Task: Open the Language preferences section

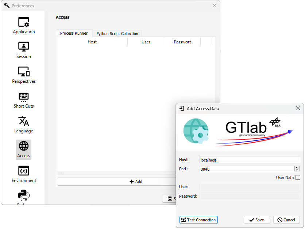Action: click(24, 125)
